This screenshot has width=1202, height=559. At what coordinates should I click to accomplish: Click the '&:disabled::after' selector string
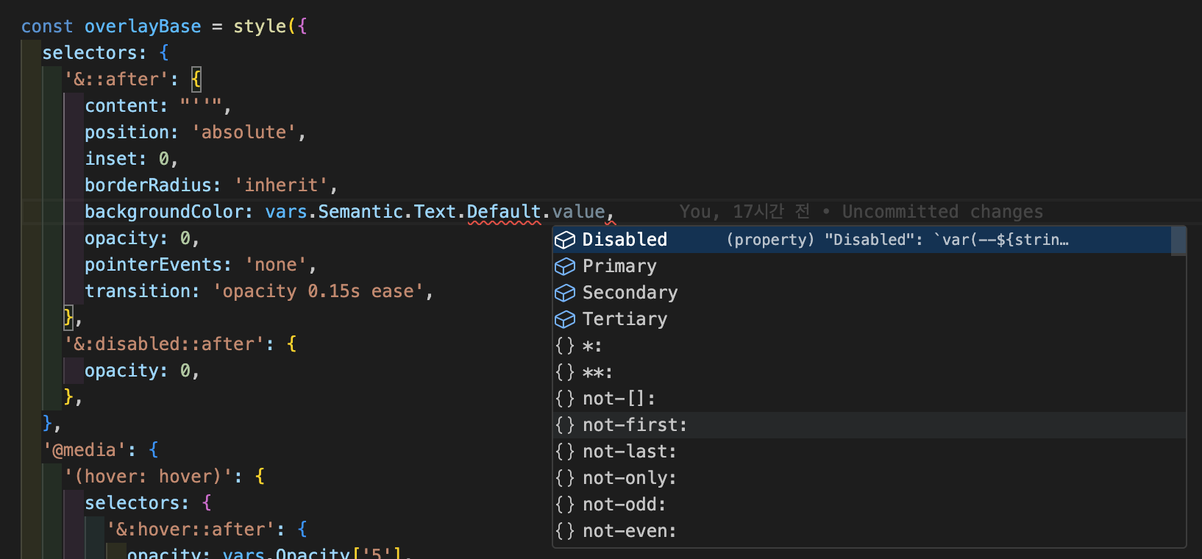(164, 344)
